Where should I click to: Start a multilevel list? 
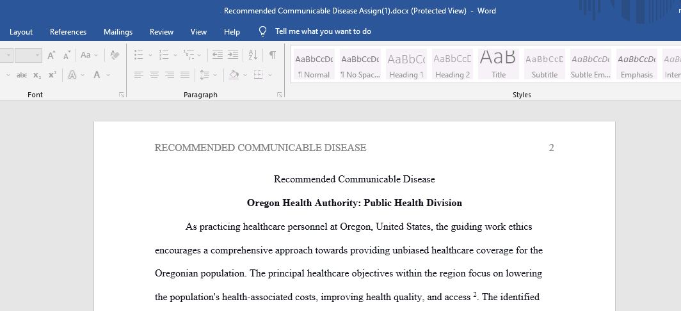click(189, 55)
